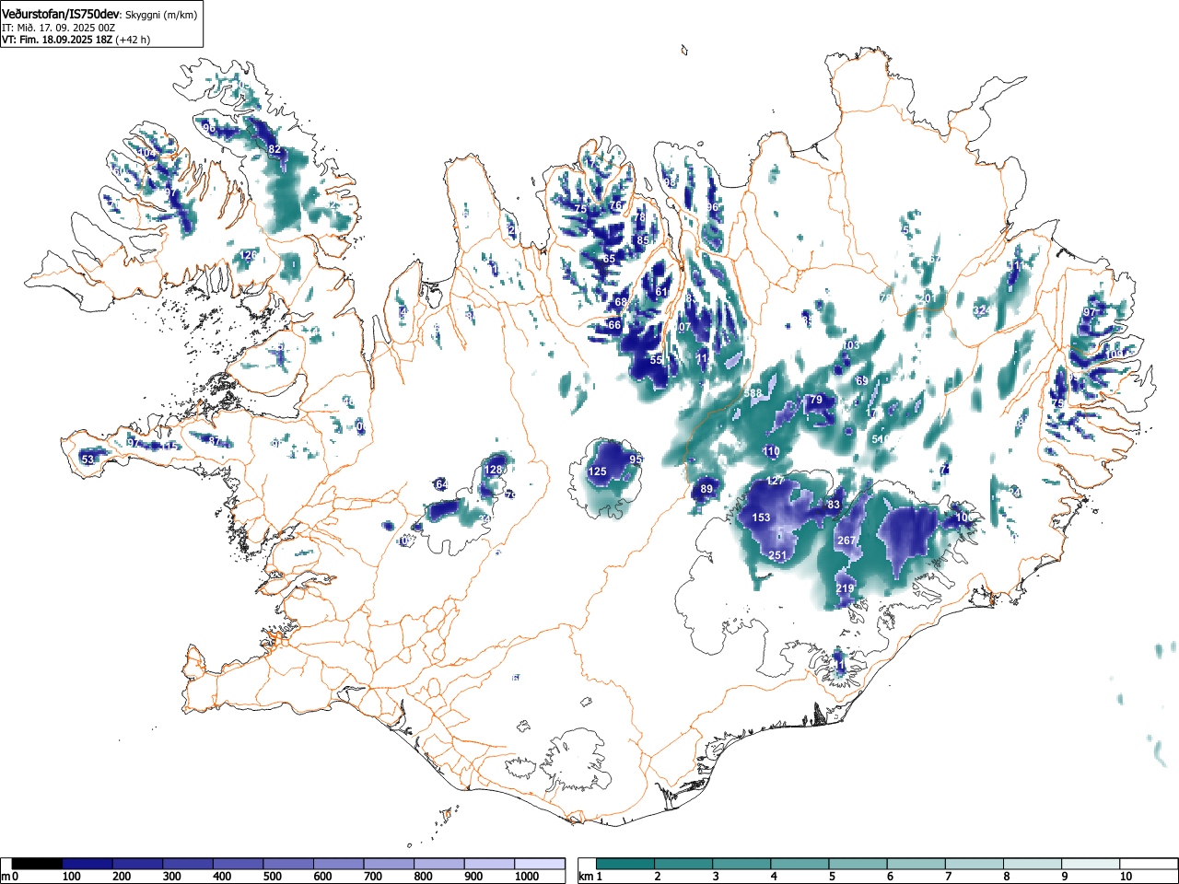Screen dimensions: 1179x884
Task: Click the map value '65'
Action: (x=609, y=259)
